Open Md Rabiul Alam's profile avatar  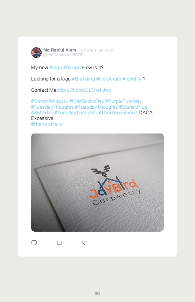(x=36, y=52)
